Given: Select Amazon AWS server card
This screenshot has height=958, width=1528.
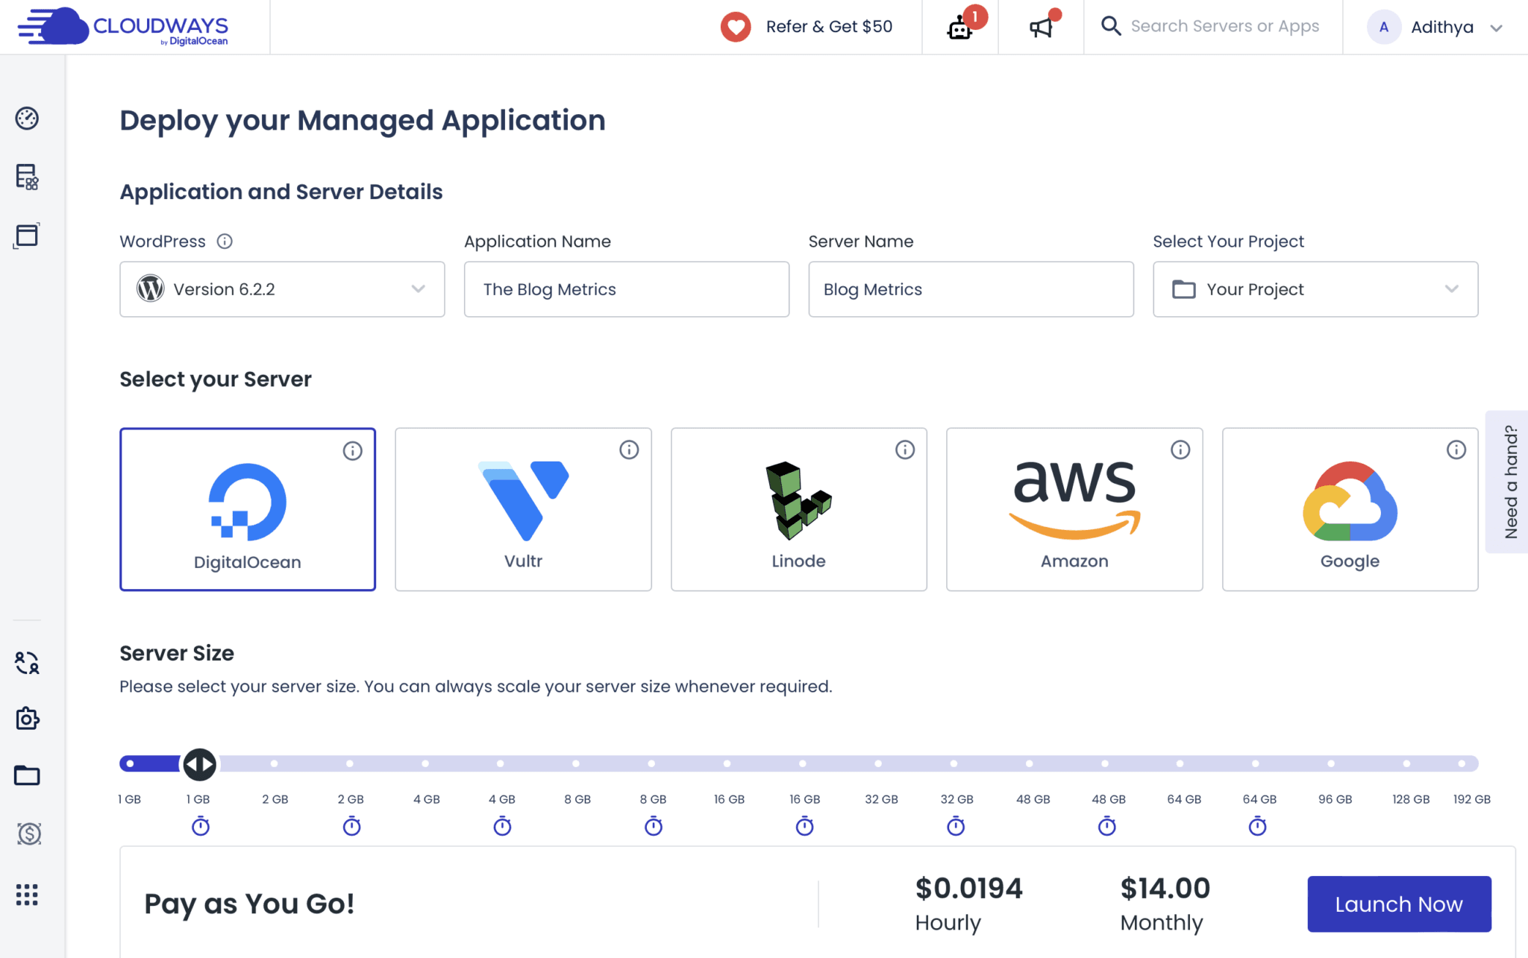Looking at the screenshot, I should 1074,509.
